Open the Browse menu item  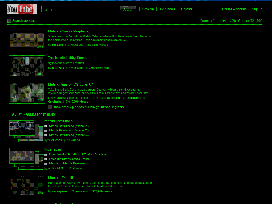click(148, 9)
